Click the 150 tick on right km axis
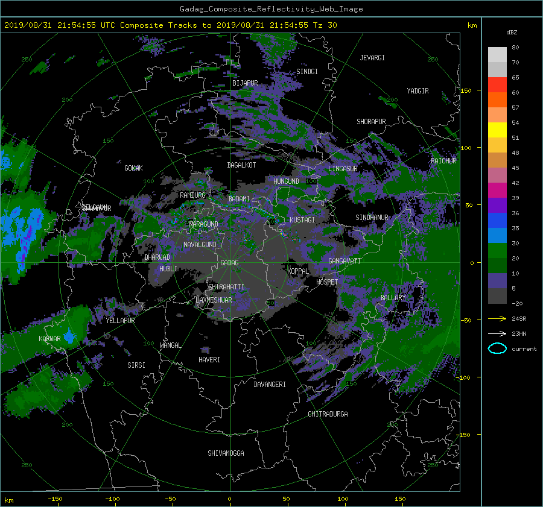543x507 pixels. (466, 90)
